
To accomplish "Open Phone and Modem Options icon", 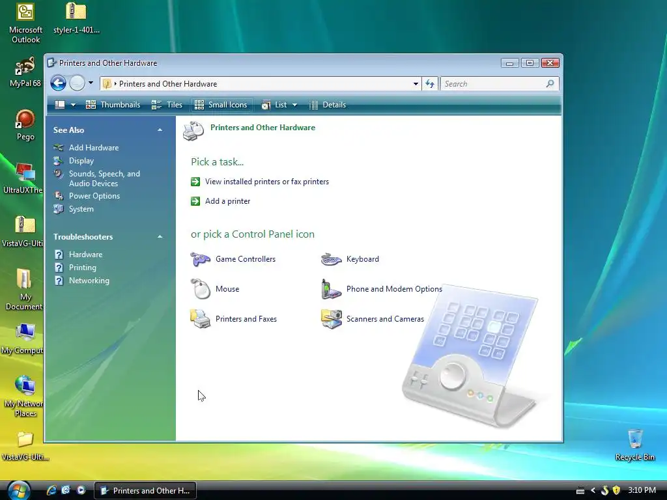I will point(331,288).
